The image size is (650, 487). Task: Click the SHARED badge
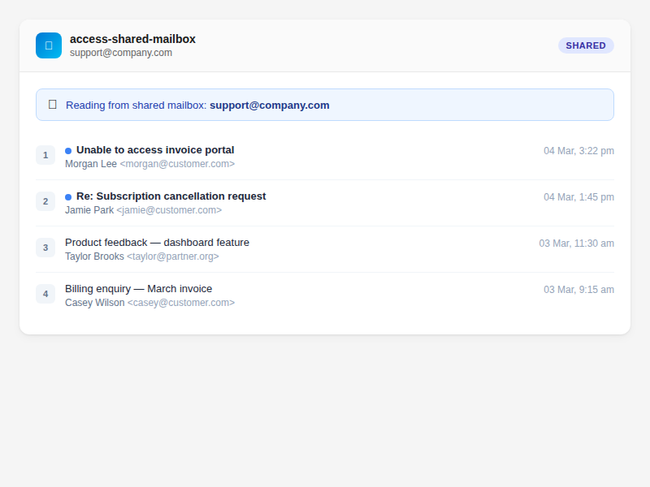586,45
